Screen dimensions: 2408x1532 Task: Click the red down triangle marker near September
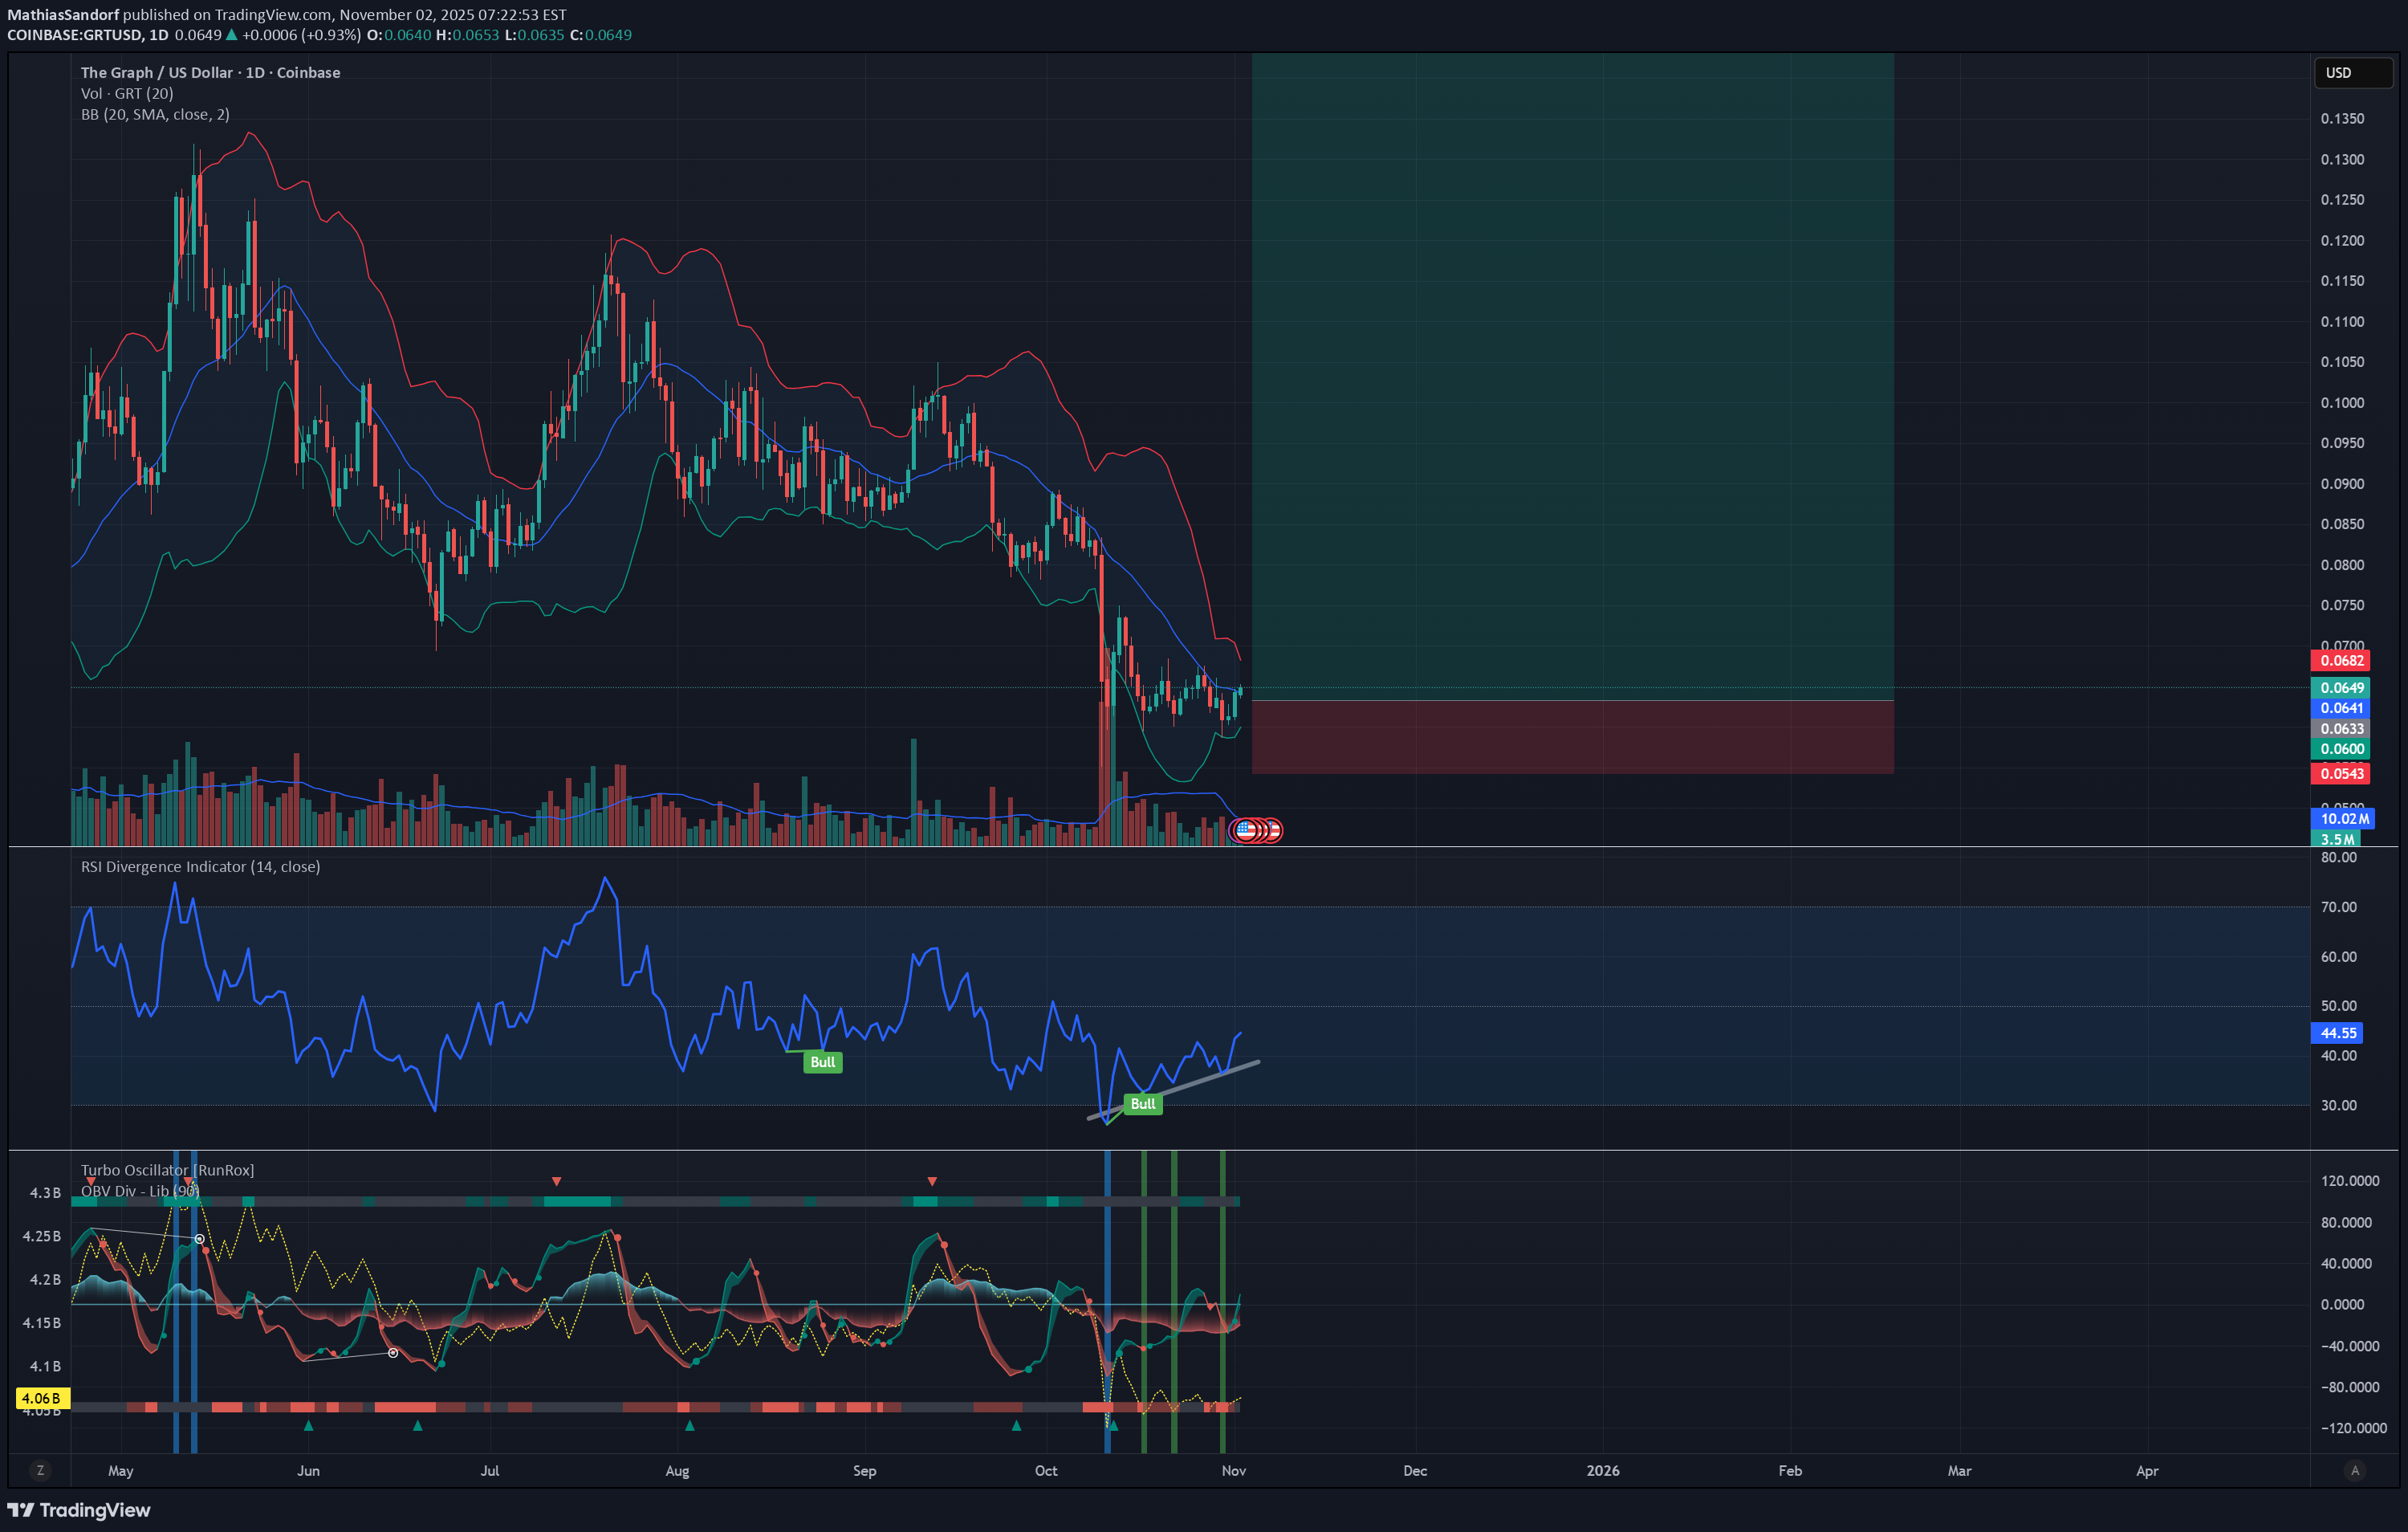pyautogui.click(x=932, y=1182)
